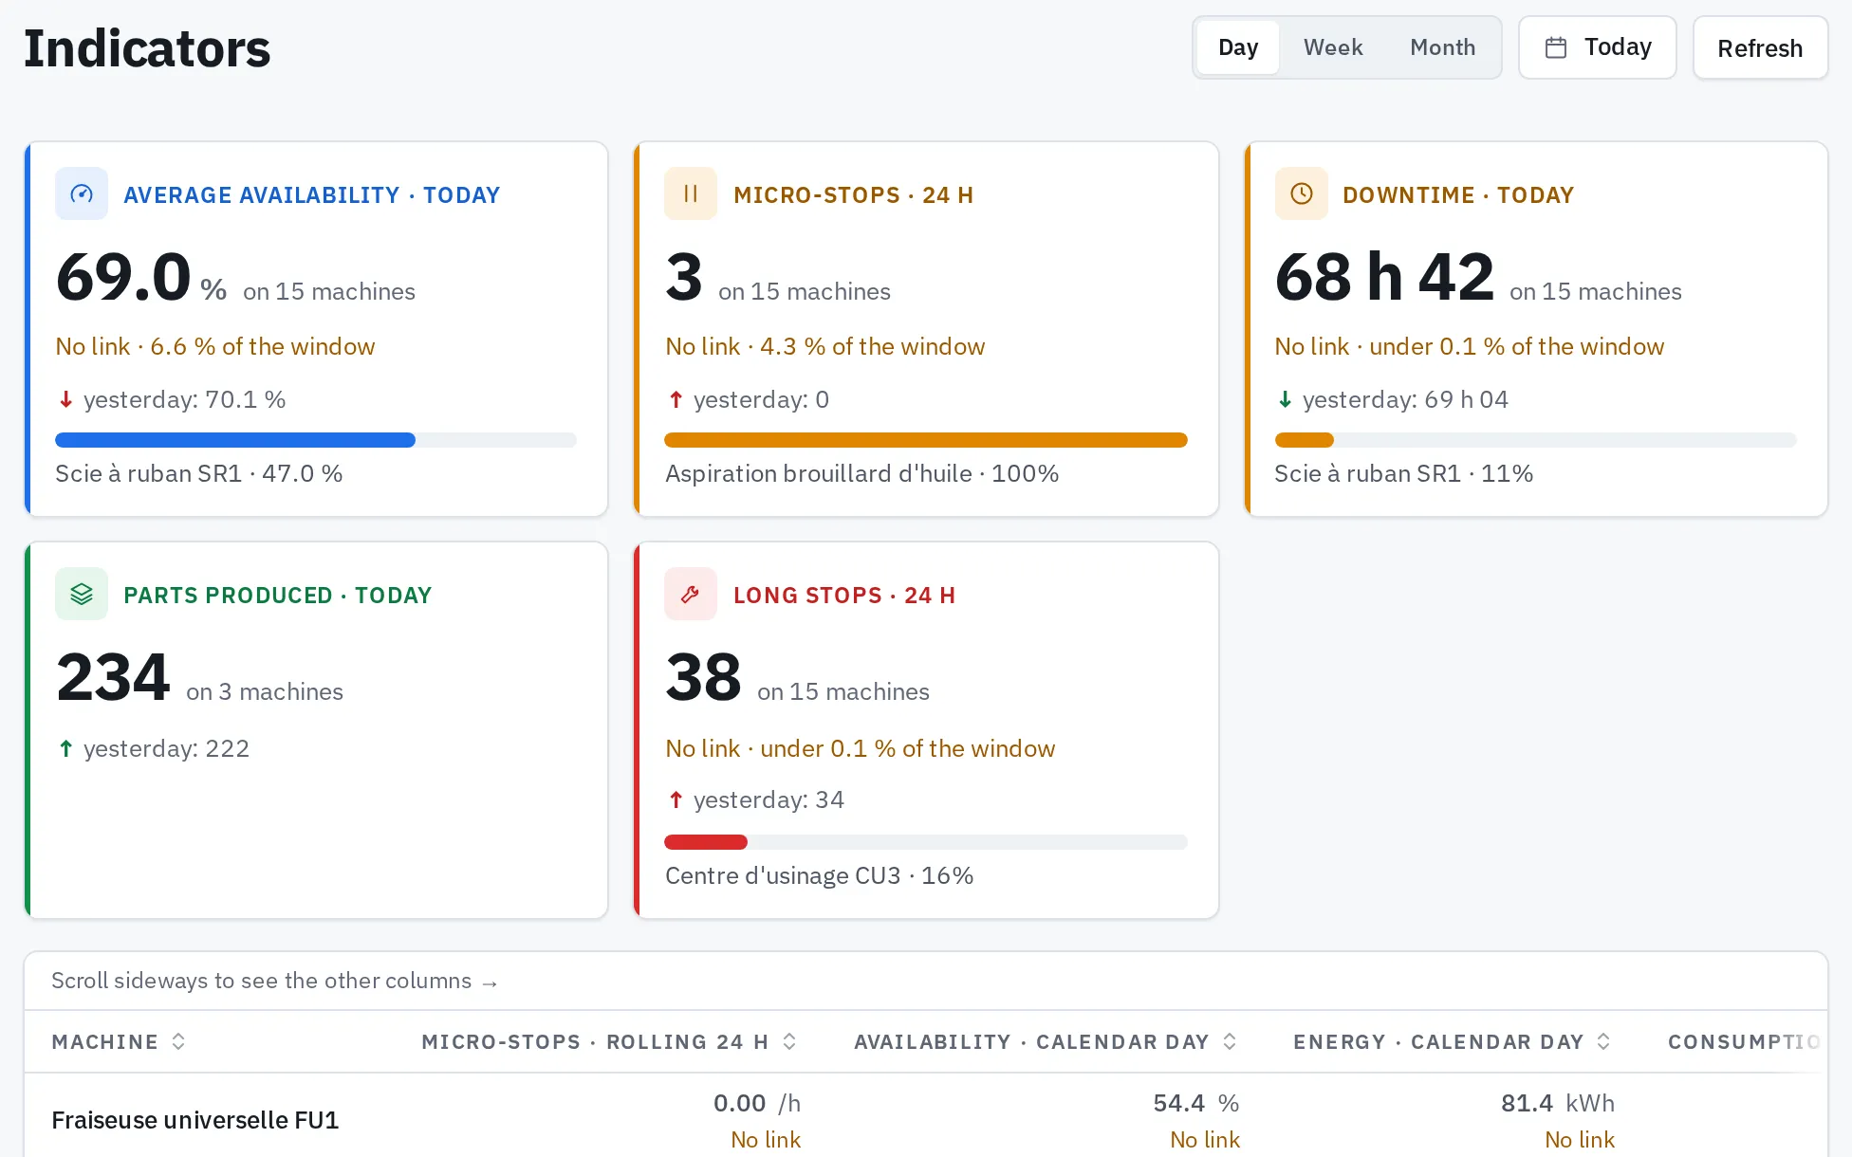Click the 0.00 /h micro-stops cell

click(x=757, y=1103)
